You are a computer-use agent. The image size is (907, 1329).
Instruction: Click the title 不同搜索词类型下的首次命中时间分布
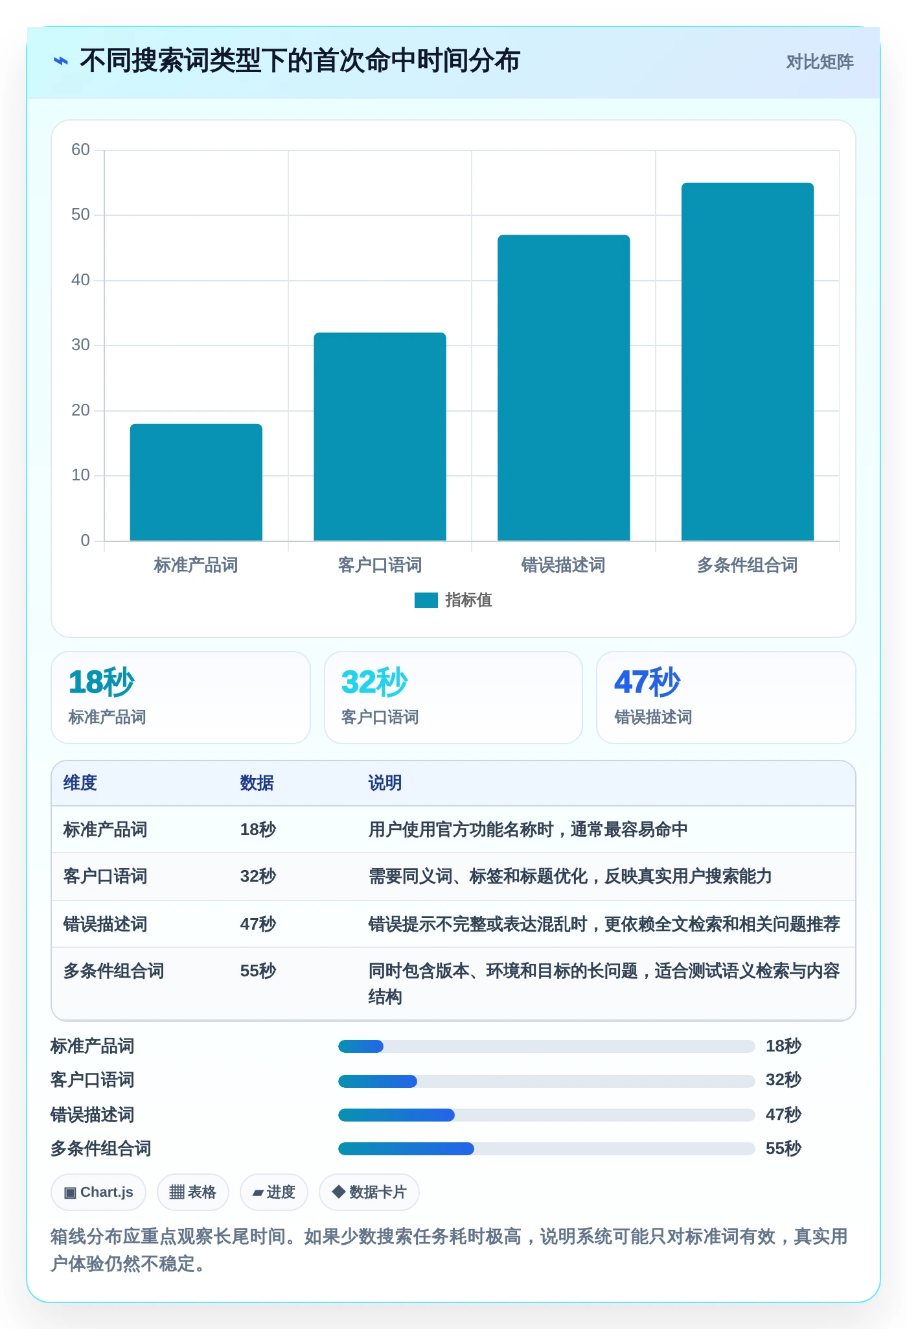[x=300, y=62]
